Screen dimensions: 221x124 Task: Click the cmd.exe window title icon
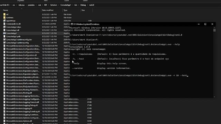(72, 24)
